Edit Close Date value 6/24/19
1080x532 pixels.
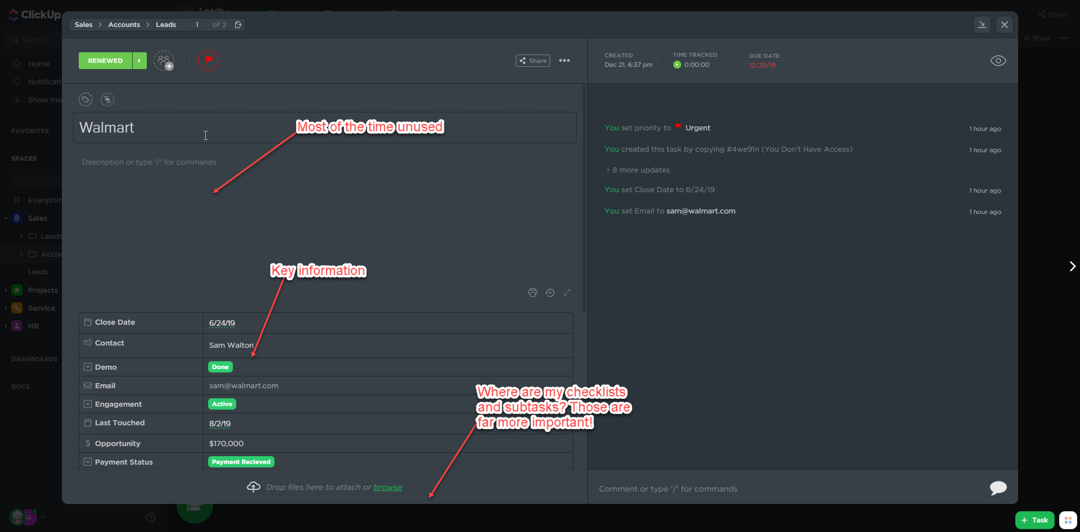222,323
